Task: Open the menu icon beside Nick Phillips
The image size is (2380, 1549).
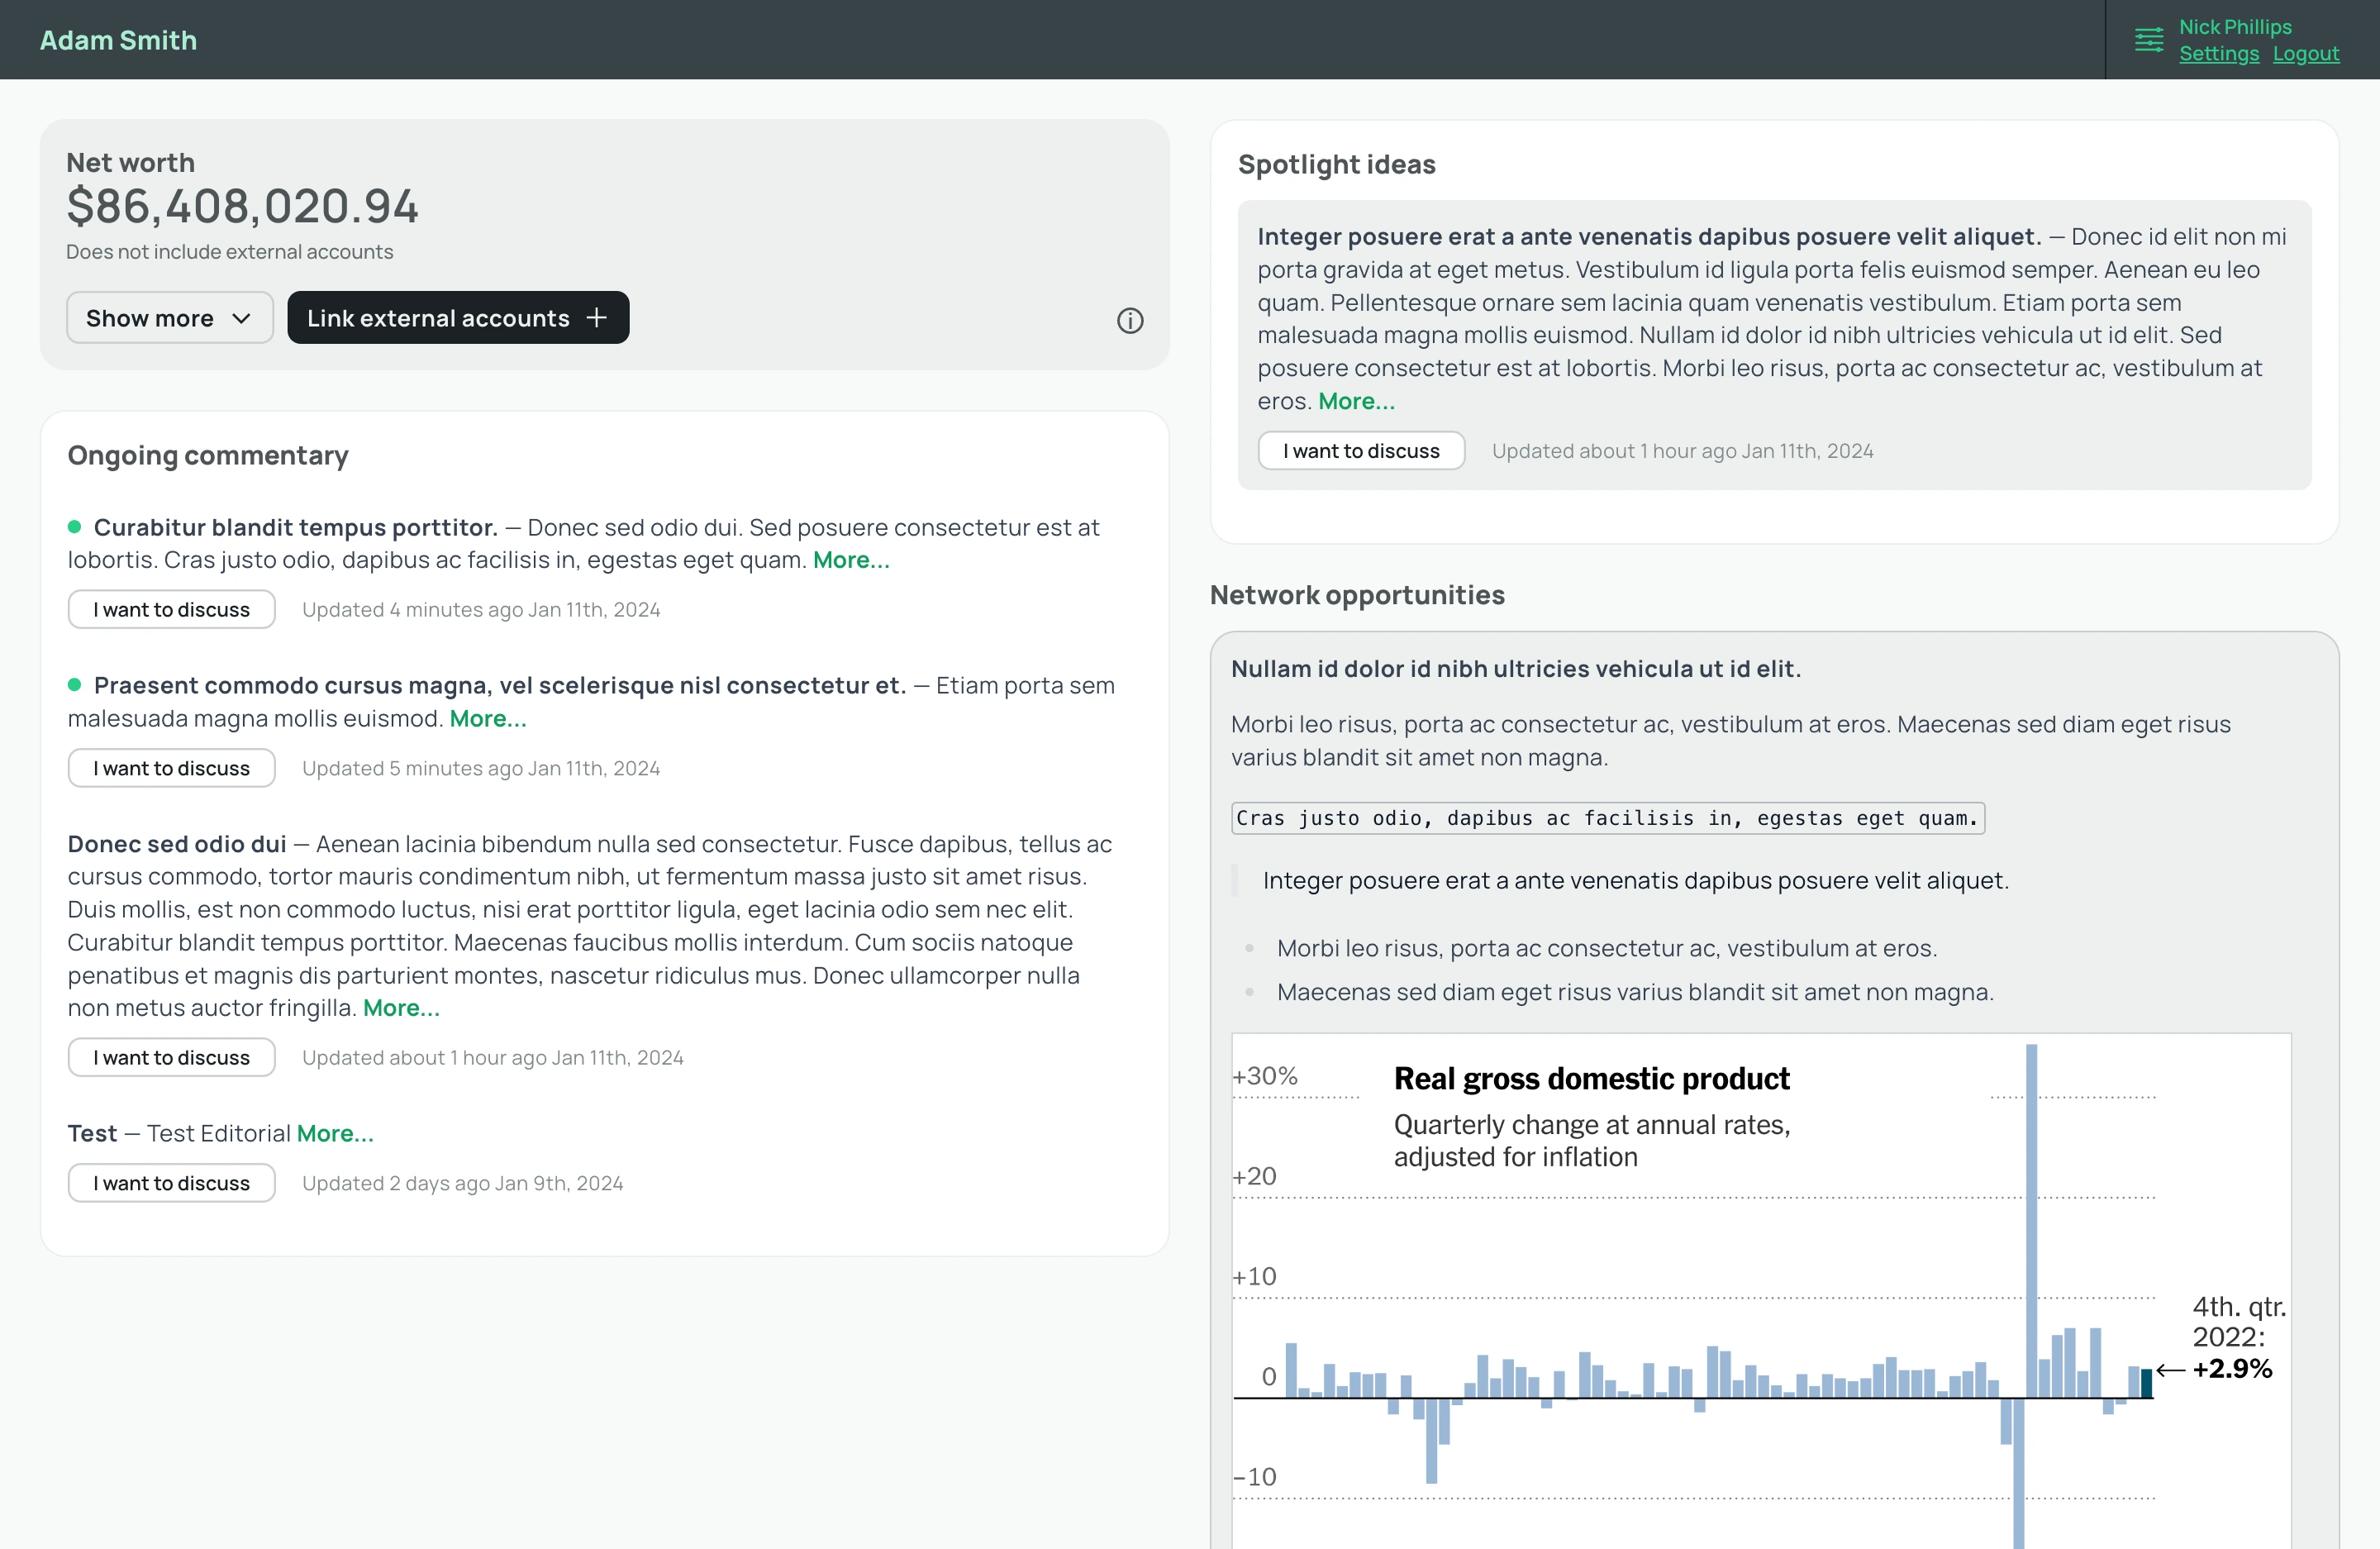Action: (2149, 40)
